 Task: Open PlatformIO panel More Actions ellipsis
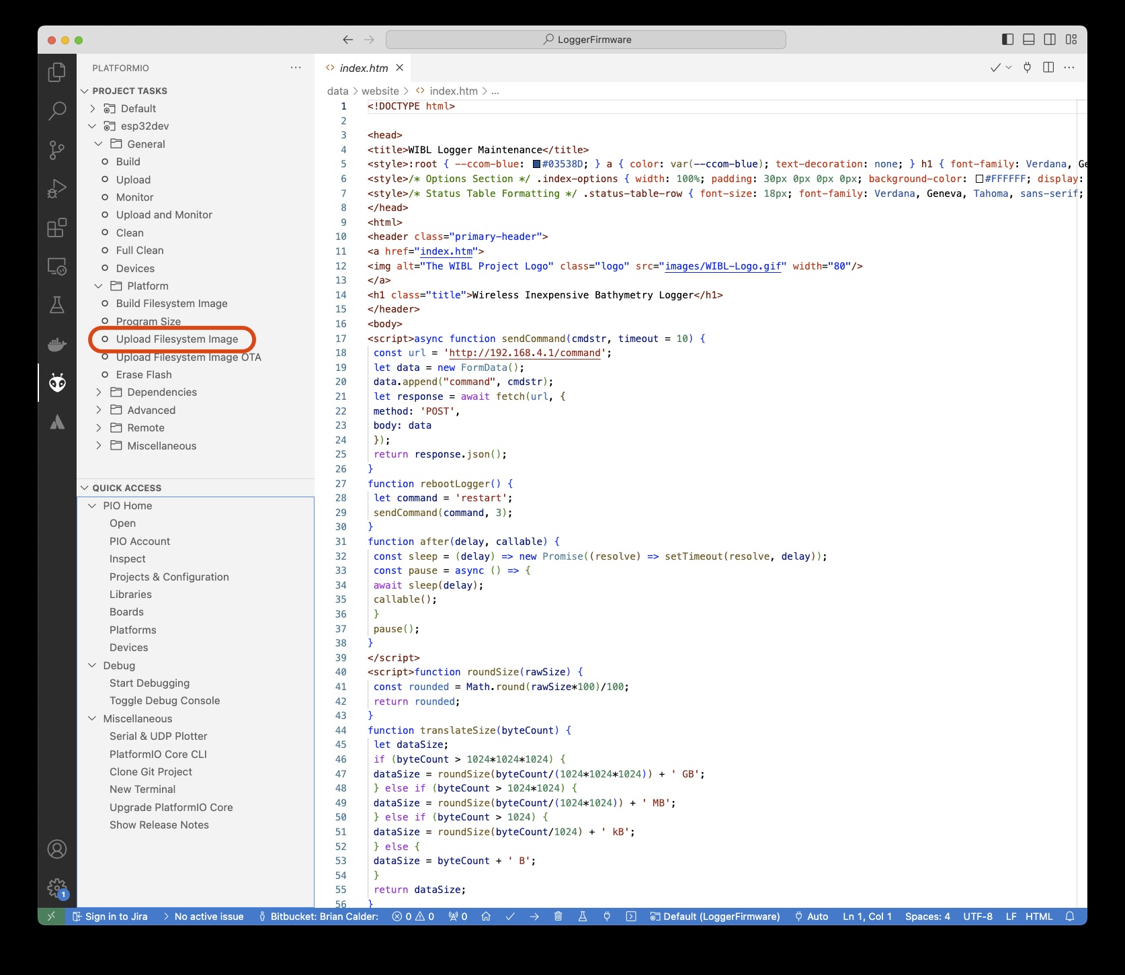[296, 68]
